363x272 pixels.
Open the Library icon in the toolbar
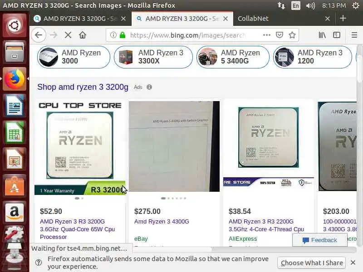tap(322, 35)
